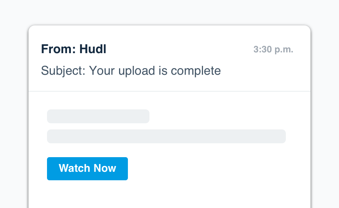Click the 3:30 p.m. timestamp
This screenshot has width=339, height=208.
[273, 50]
